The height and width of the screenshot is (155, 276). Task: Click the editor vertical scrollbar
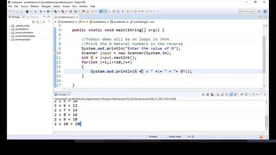coord(264,55)
